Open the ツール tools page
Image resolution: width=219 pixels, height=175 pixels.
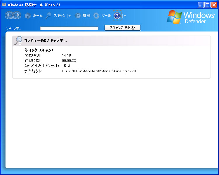point(106,15)
